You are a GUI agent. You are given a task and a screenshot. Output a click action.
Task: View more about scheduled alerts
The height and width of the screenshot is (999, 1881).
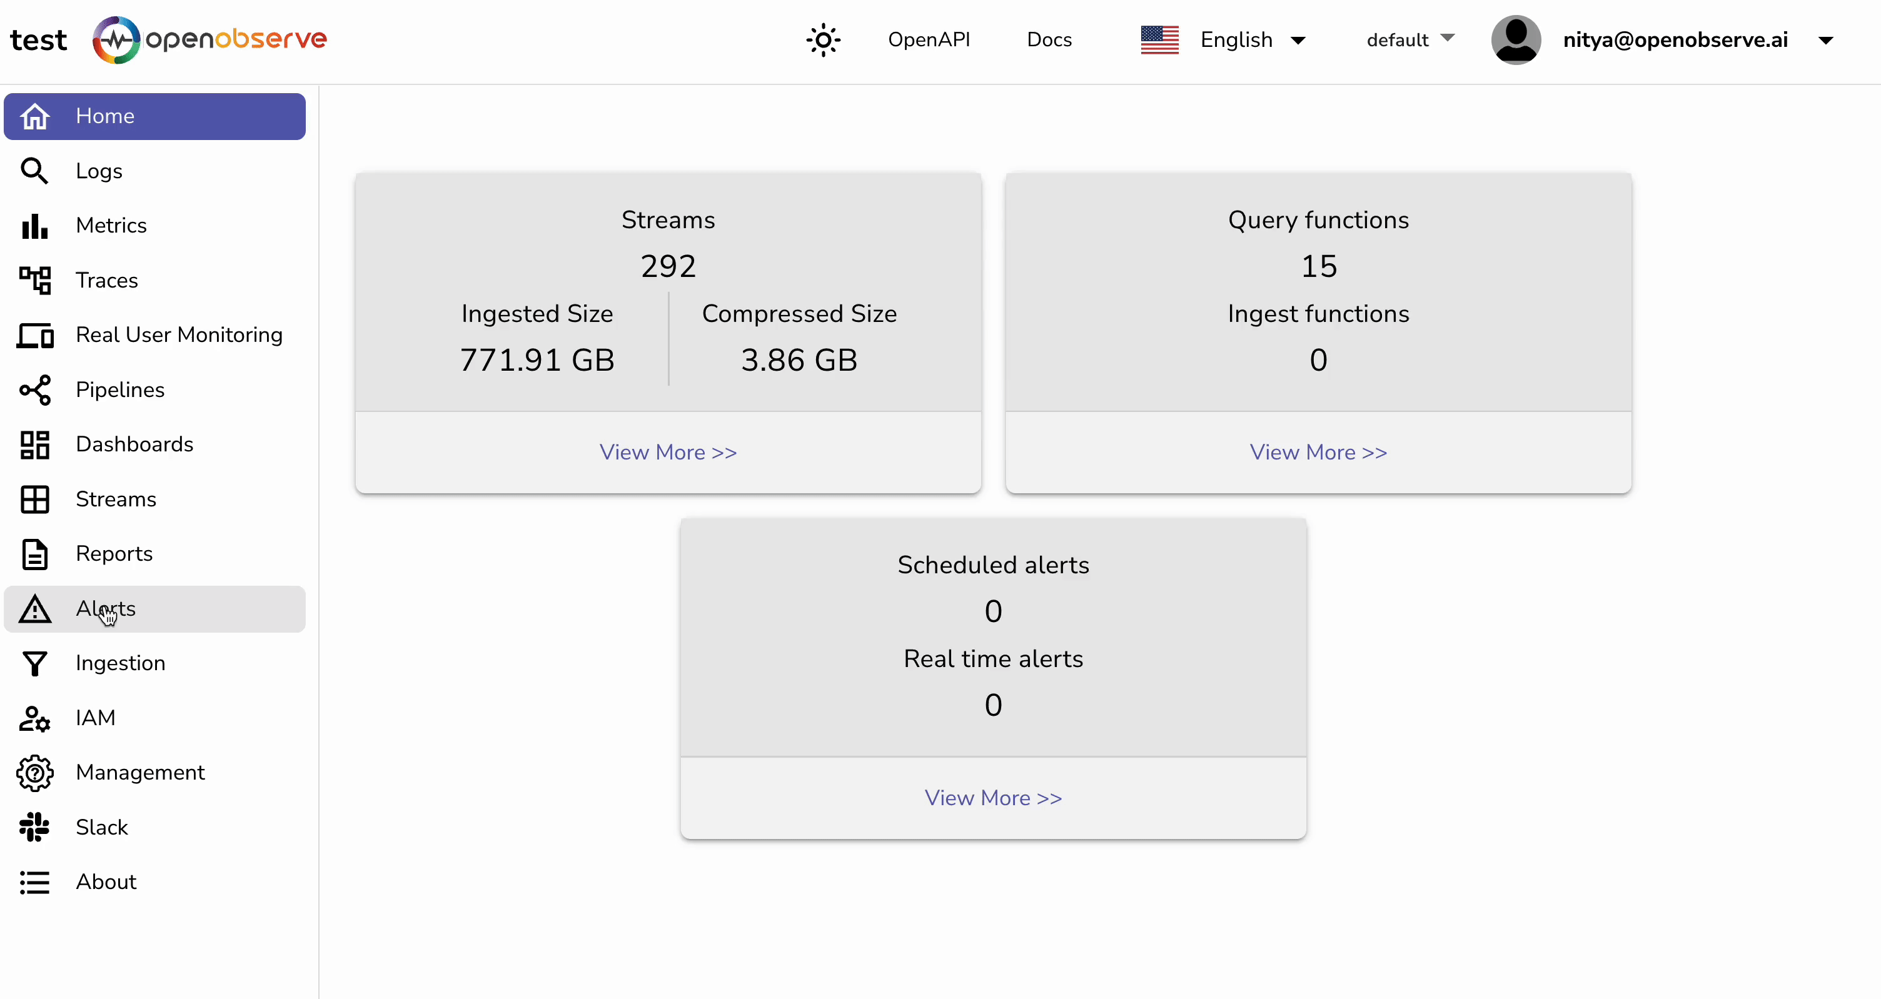click(x=992, y=798)
